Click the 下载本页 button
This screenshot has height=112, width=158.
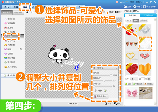[x=138, y=84]
